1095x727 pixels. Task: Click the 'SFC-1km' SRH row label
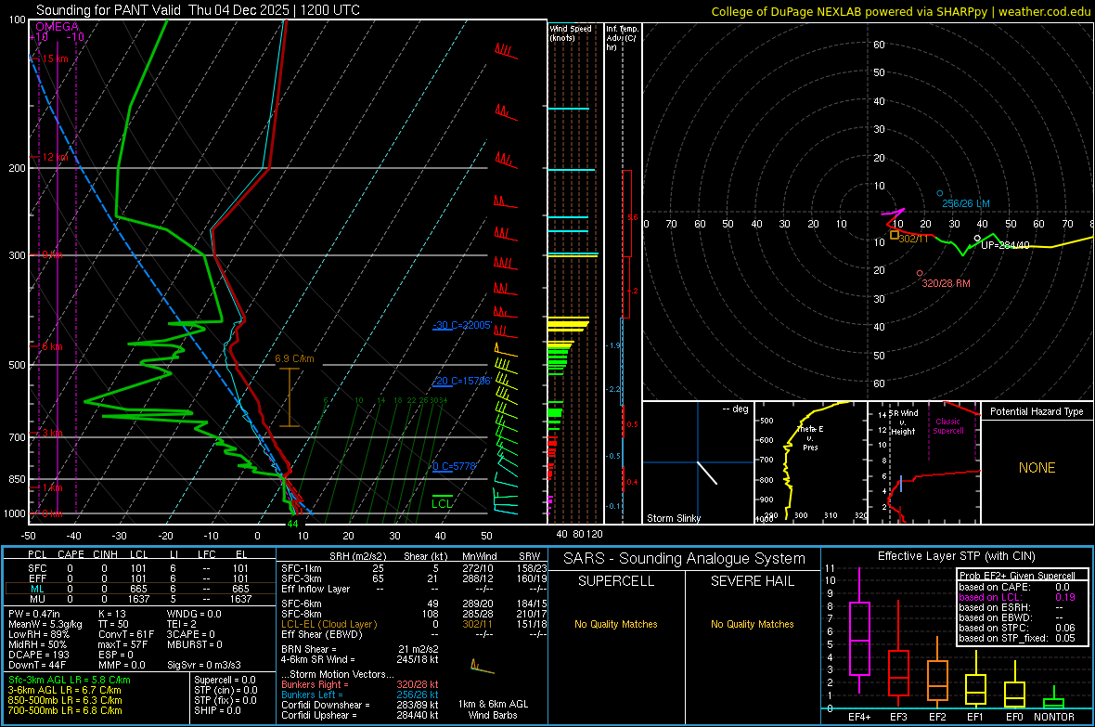coord(301,568)
